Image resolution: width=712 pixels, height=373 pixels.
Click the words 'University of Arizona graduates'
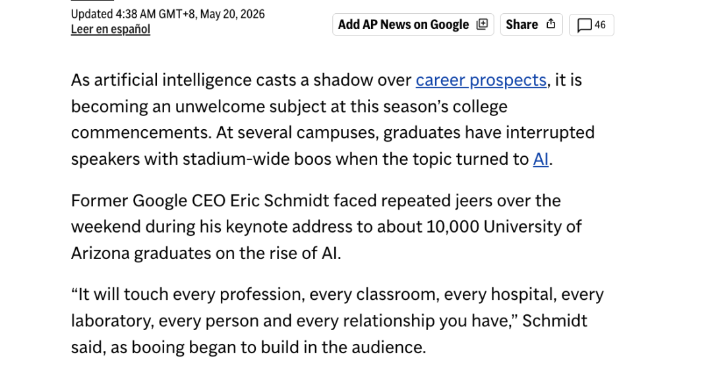tap(326, 240)
